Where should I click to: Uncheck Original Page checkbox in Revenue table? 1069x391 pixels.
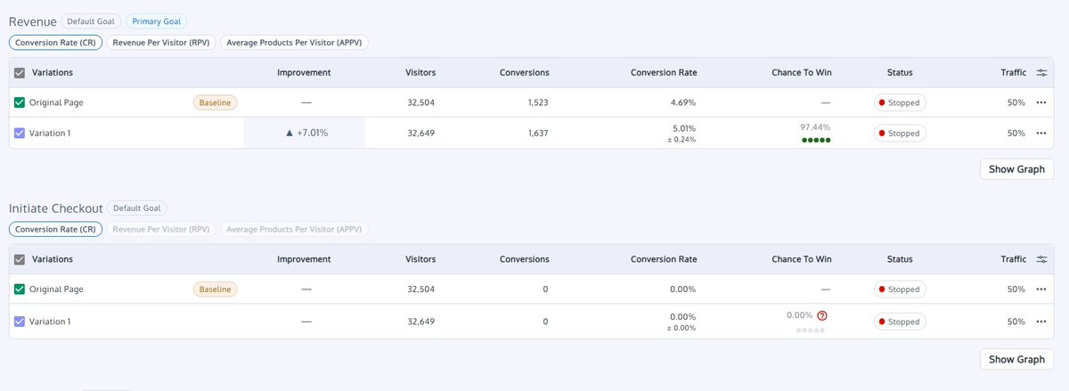tap(20, 102)
